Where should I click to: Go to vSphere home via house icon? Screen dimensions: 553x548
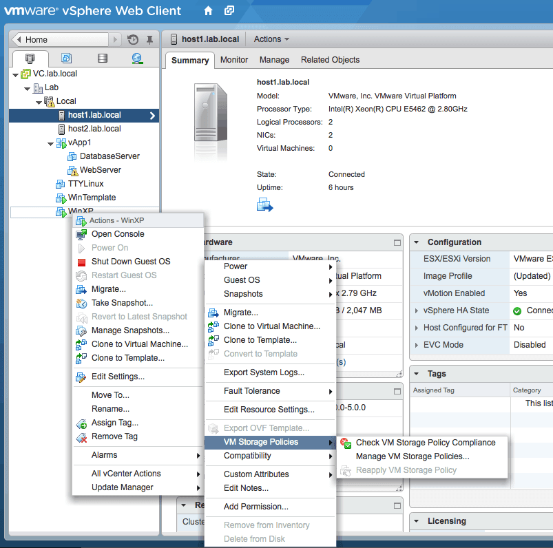click(208, 11)
